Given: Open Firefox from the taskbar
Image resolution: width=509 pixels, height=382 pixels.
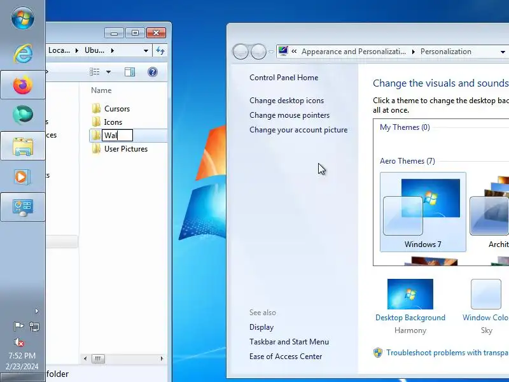Looking at the screenshot, I should tap(23, 85).
